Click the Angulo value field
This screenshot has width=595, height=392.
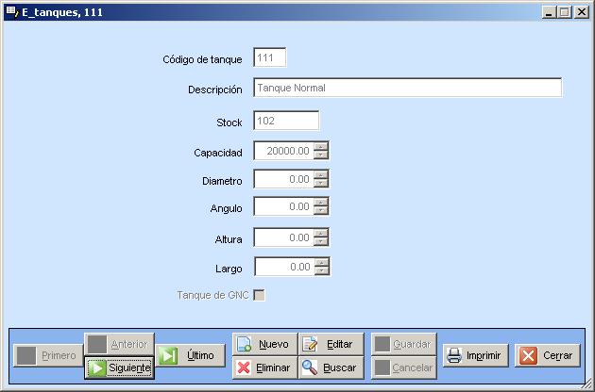[284, 206]
